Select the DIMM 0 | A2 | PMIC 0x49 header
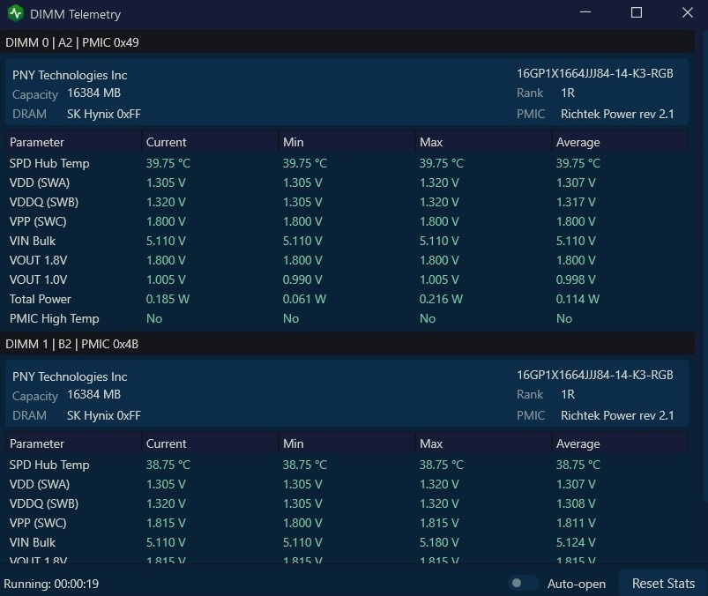The width and height of the screenshot is (708, 596). coord(347,42)
